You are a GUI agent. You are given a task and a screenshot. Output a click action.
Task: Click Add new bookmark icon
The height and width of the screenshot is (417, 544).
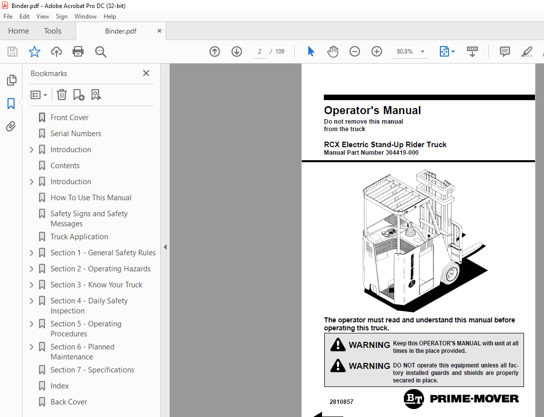tap(79, 95)
